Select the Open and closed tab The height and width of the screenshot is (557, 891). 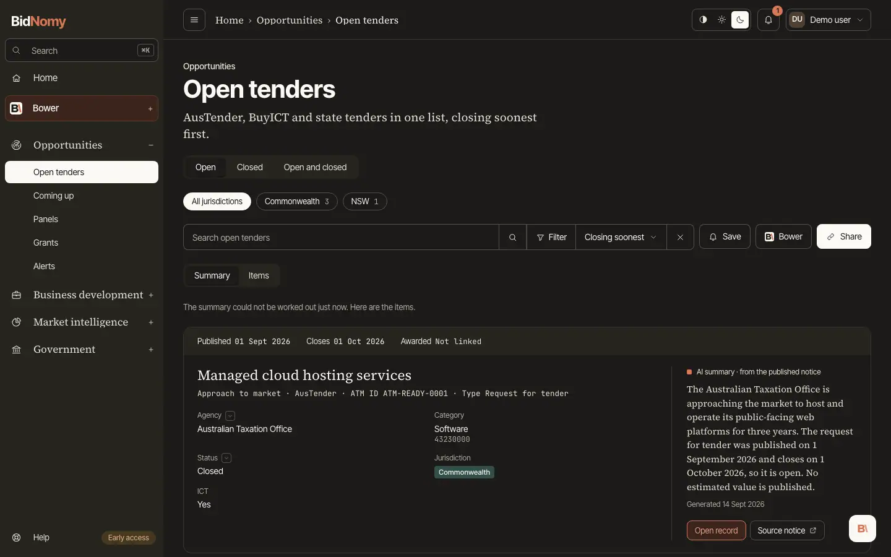[x=315, y=167]
